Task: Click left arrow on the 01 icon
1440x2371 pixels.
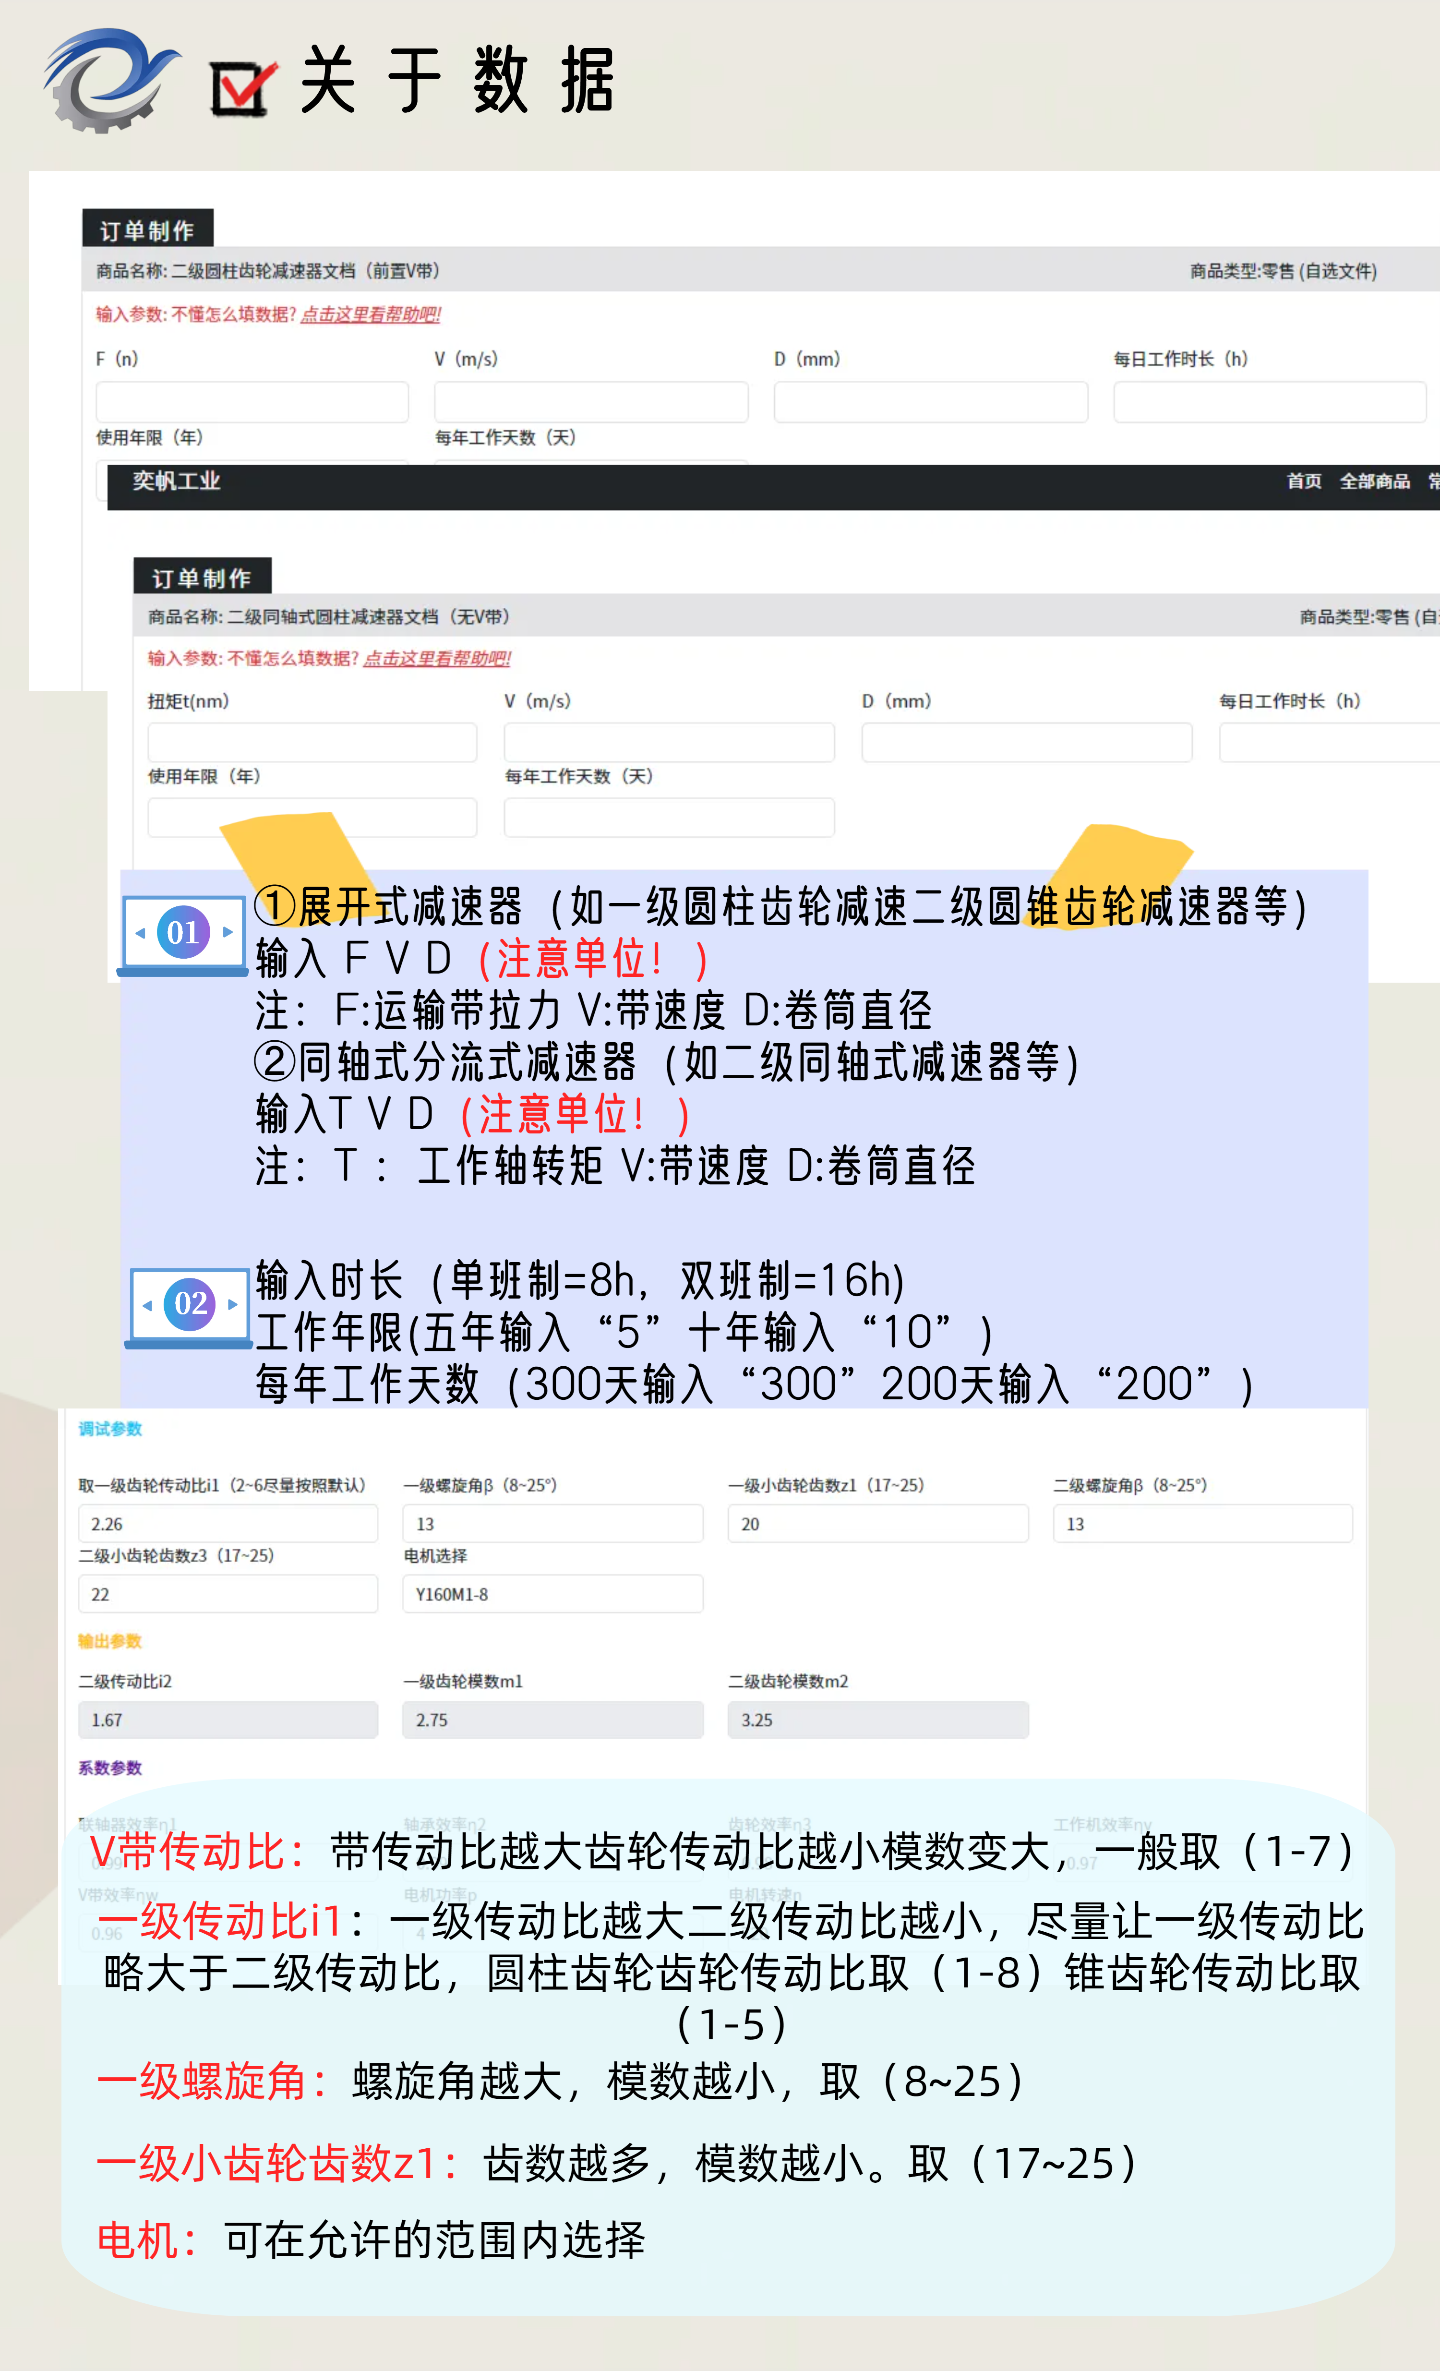Action: coord(141,933)
